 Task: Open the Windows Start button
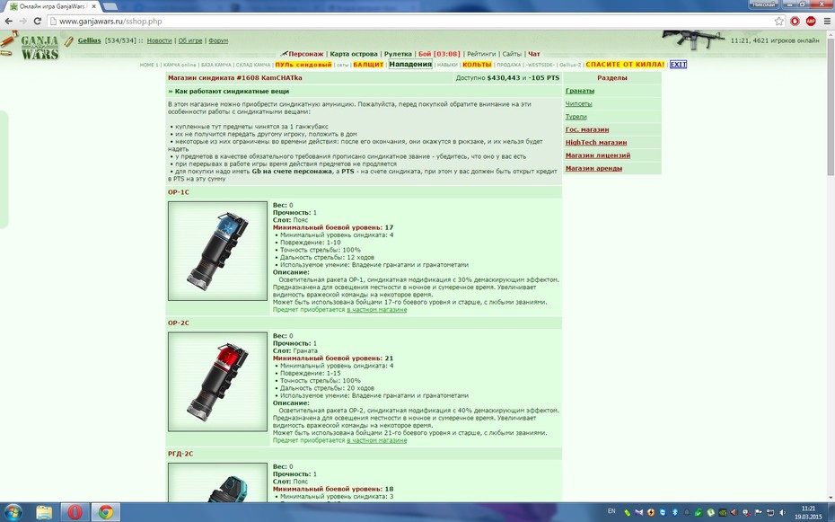tap(13, 512)
